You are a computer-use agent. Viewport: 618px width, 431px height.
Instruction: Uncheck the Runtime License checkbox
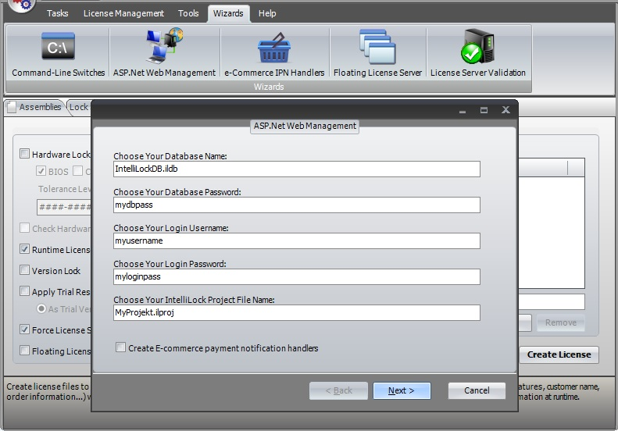(25, 250)
